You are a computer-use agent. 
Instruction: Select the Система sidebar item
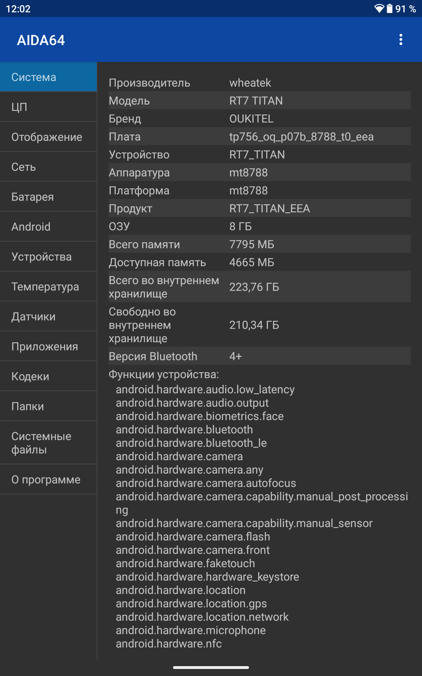49,77
